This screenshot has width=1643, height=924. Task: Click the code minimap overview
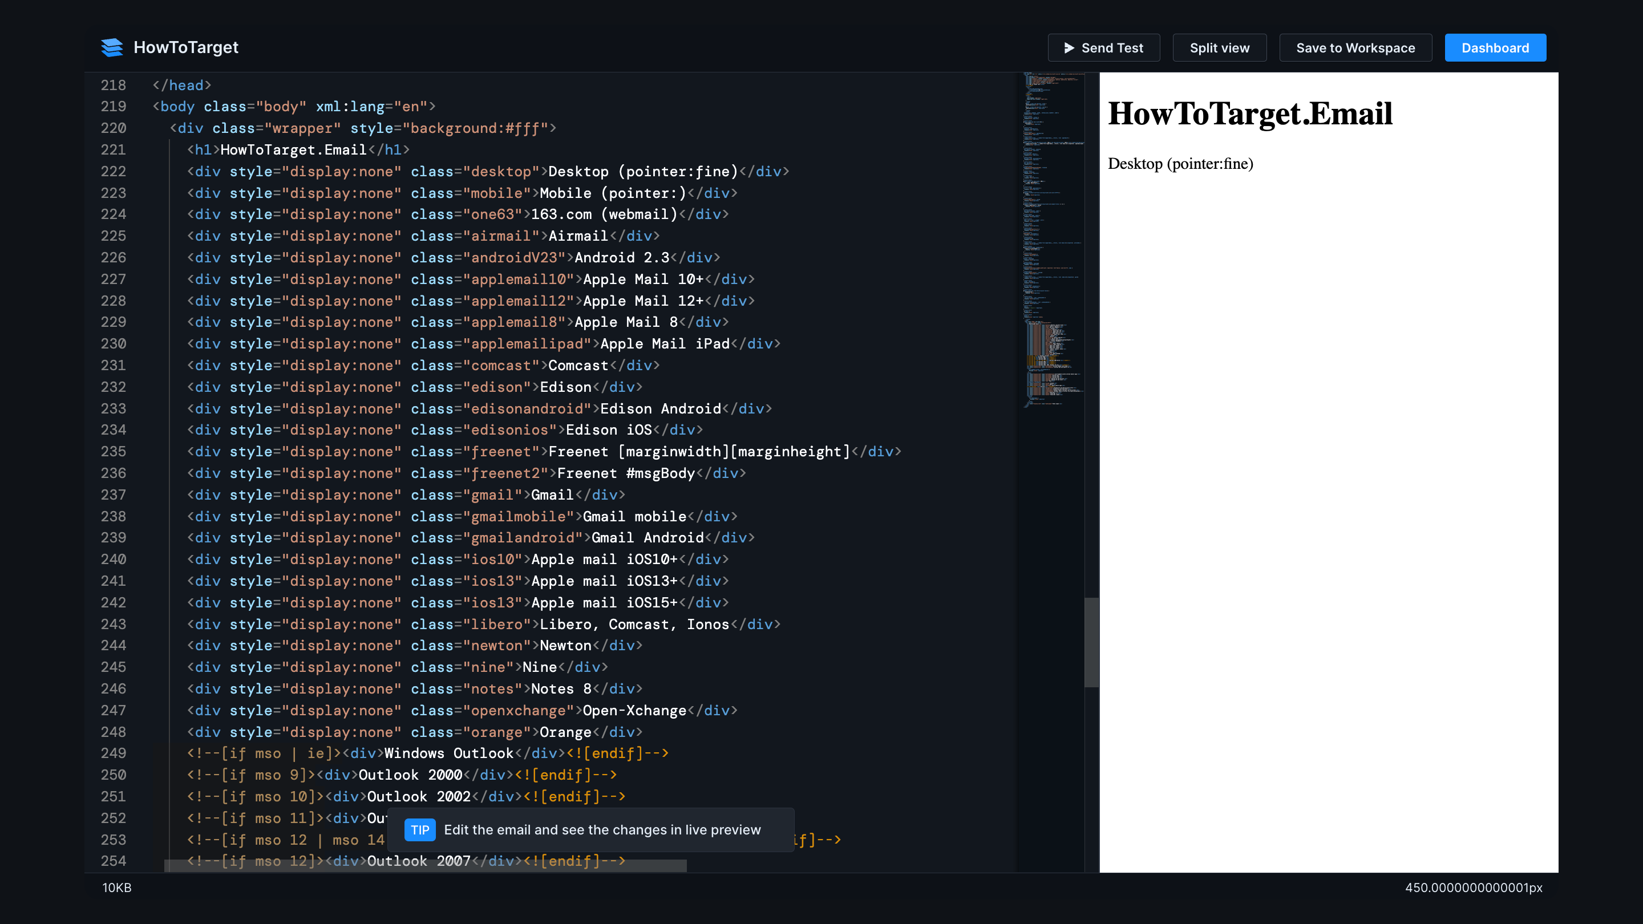pyautogui.click(x=1053, y=242)
